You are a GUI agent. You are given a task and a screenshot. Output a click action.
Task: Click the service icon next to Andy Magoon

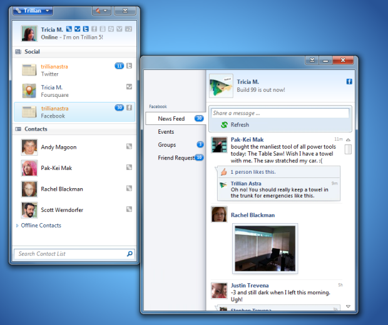(x=129, y=146)
